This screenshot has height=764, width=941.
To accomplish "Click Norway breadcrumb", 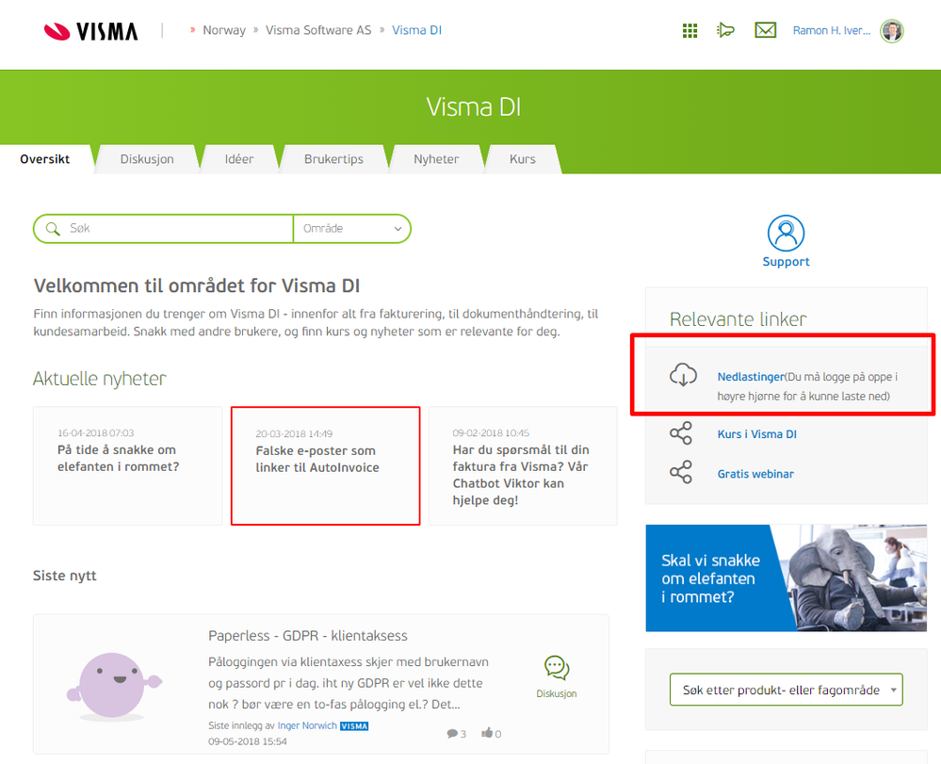I will (x=224, y=30).
